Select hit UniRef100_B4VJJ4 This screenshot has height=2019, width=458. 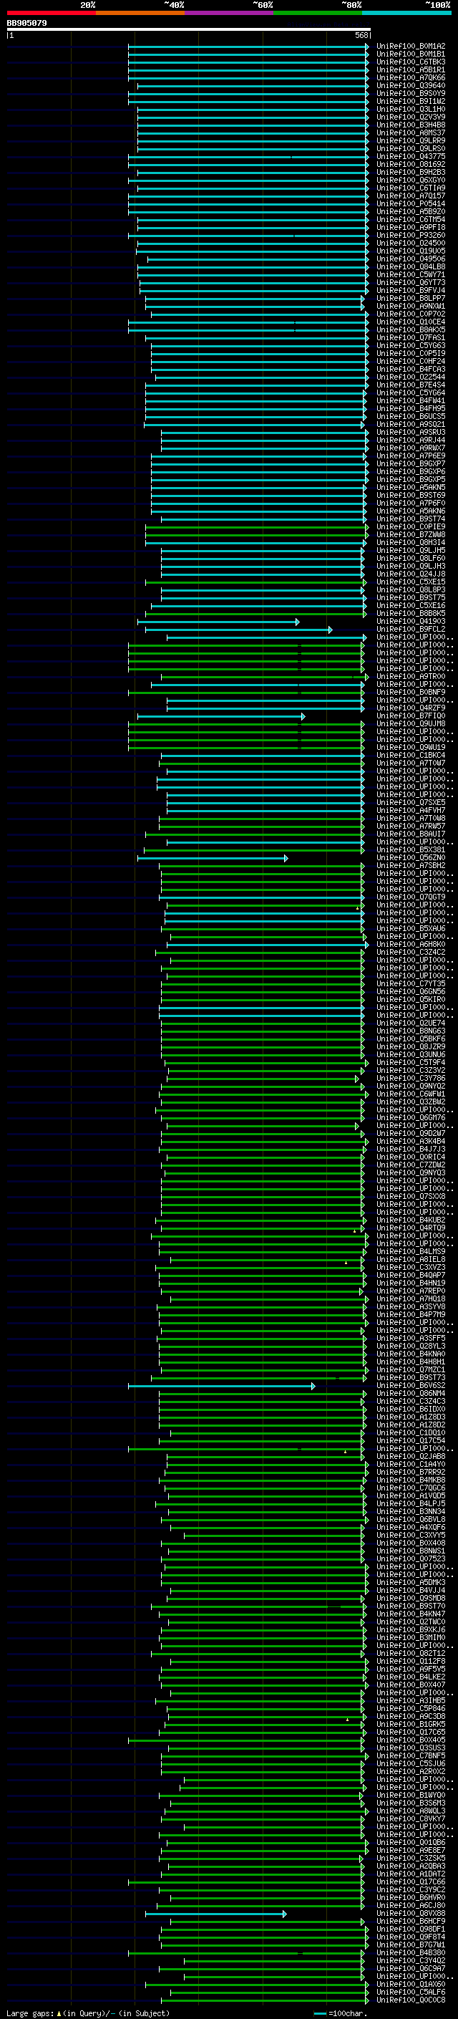click(x=411, y=1590)
